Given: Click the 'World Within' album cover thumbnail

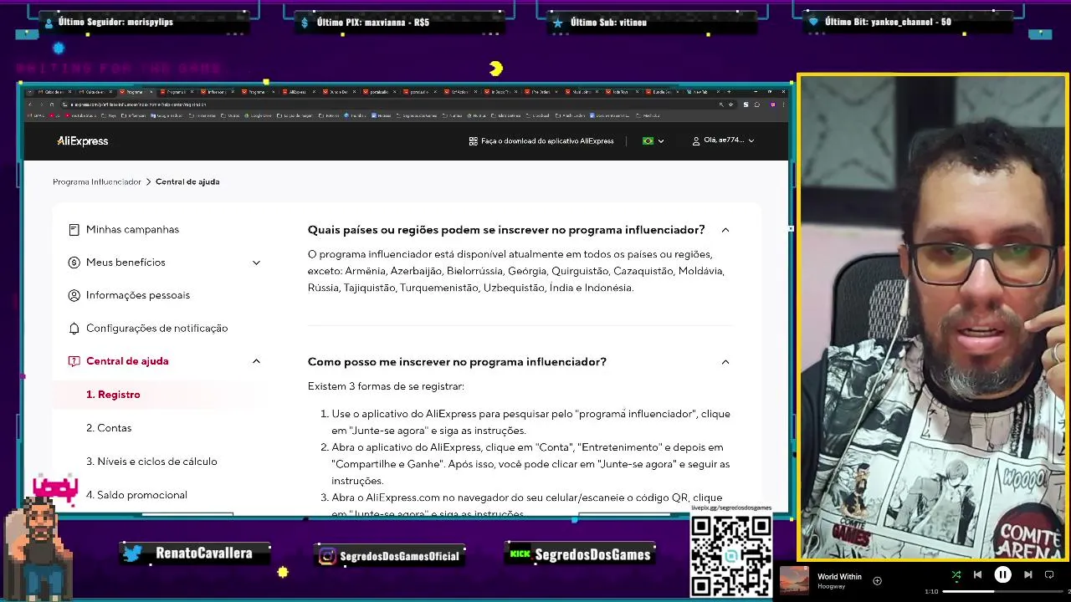Looking at the screenshot, I should coord(794,580).
